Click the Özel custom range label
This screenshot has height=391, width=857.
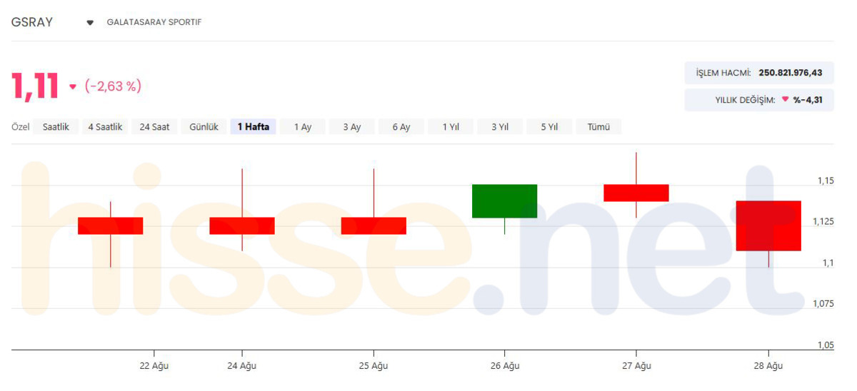(x=20, y=127)
